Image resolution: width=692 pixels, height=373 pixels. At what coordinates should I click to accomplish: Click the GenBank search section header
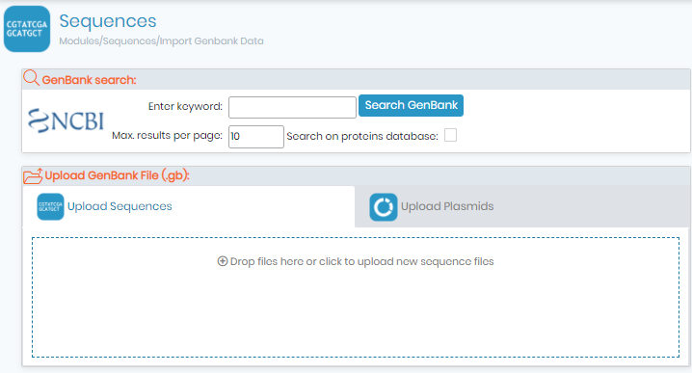tap(89, 80)
